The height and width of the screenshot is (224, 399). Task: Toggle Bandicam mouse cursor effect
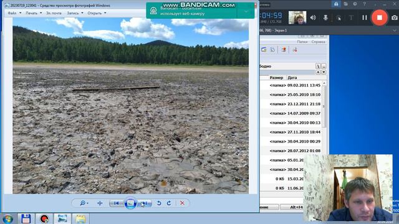[339, 17]
